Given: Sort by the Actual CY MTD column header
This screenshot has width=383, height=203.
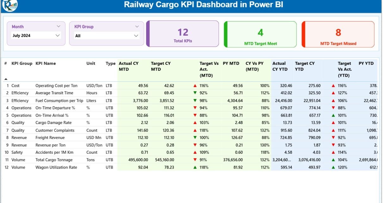Looking at the screenshot, I should pyautogui.click(x=129, y=66).
